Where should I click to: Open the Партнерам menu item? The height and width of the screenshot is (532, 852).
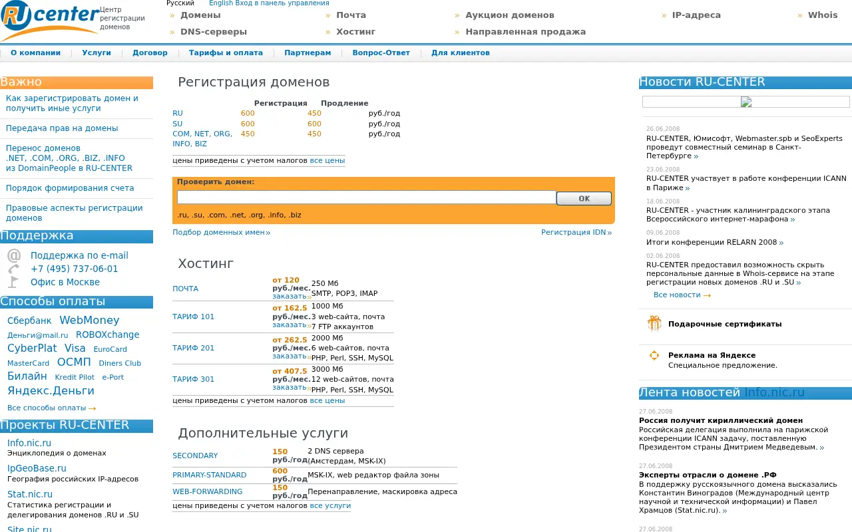tap(308, 53)
